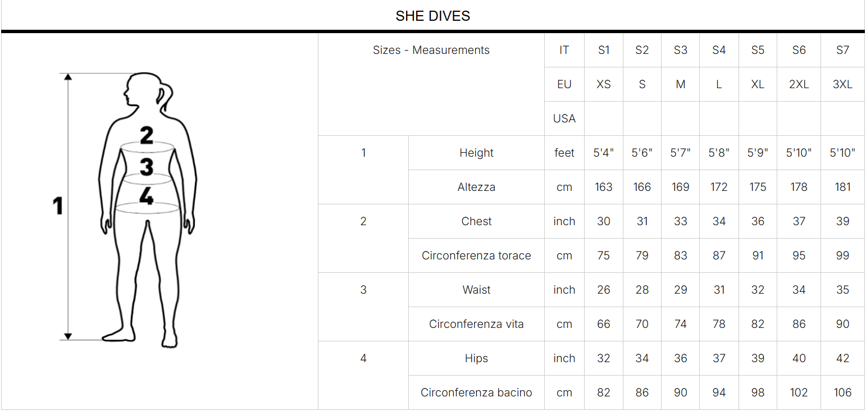This screenshot has height=411, width=866.
Task: Click the SHE DIVES title heading
Action: click(x=432, y=16)
